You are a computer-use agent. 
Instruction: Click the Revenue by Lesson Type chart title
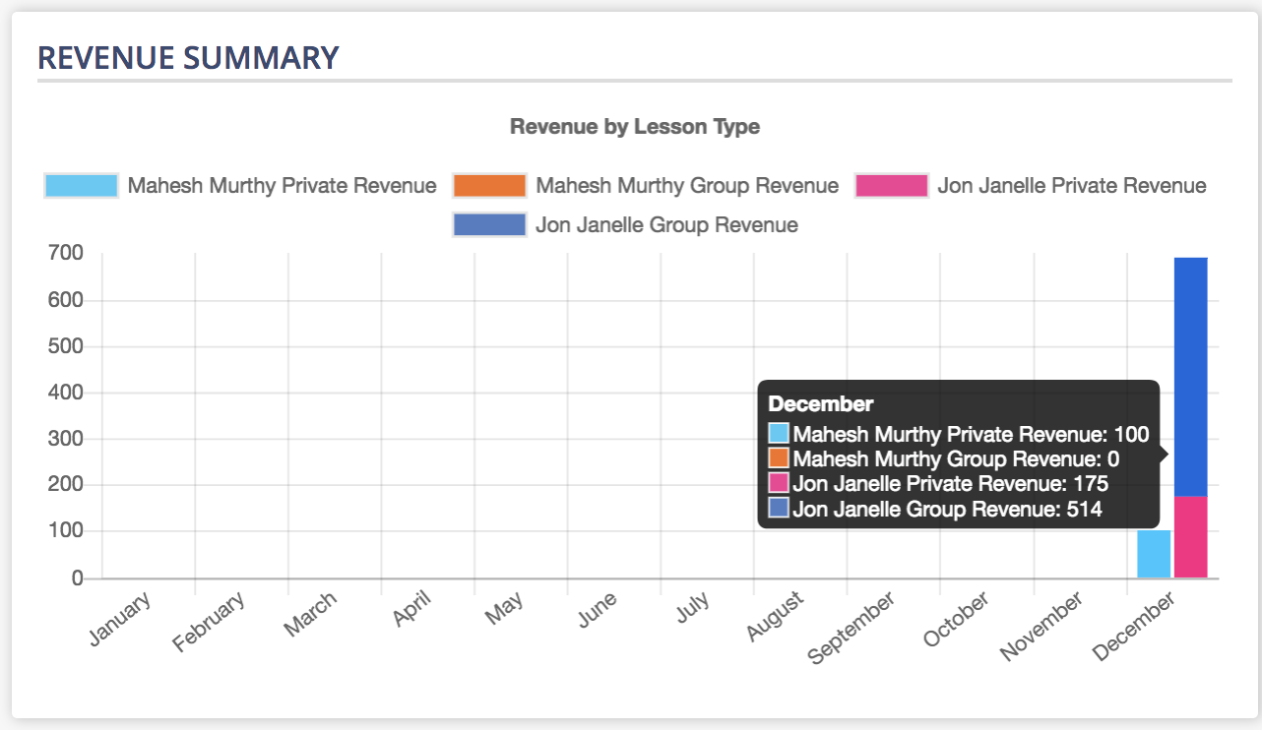tap(635, 127)
